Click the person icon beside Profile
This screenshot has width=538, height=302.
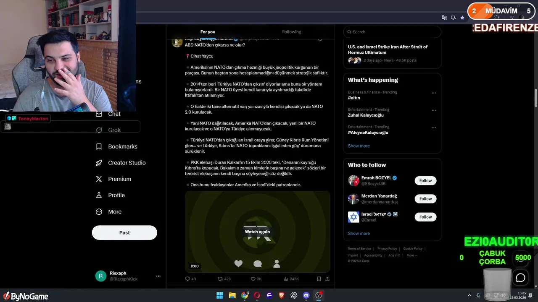pos(99,195)
